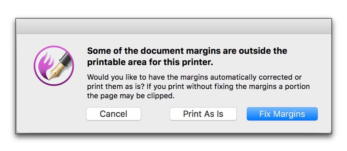Select the purple flame app icon
This screenshot has width=347, height=151.
[x=54, y=65]
